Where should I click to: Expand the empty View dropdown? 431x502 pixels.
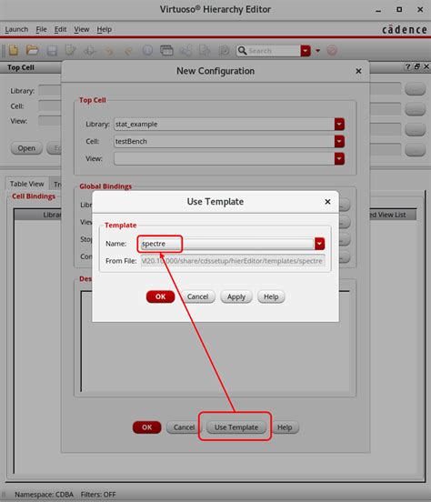click(x=339, y=159)
